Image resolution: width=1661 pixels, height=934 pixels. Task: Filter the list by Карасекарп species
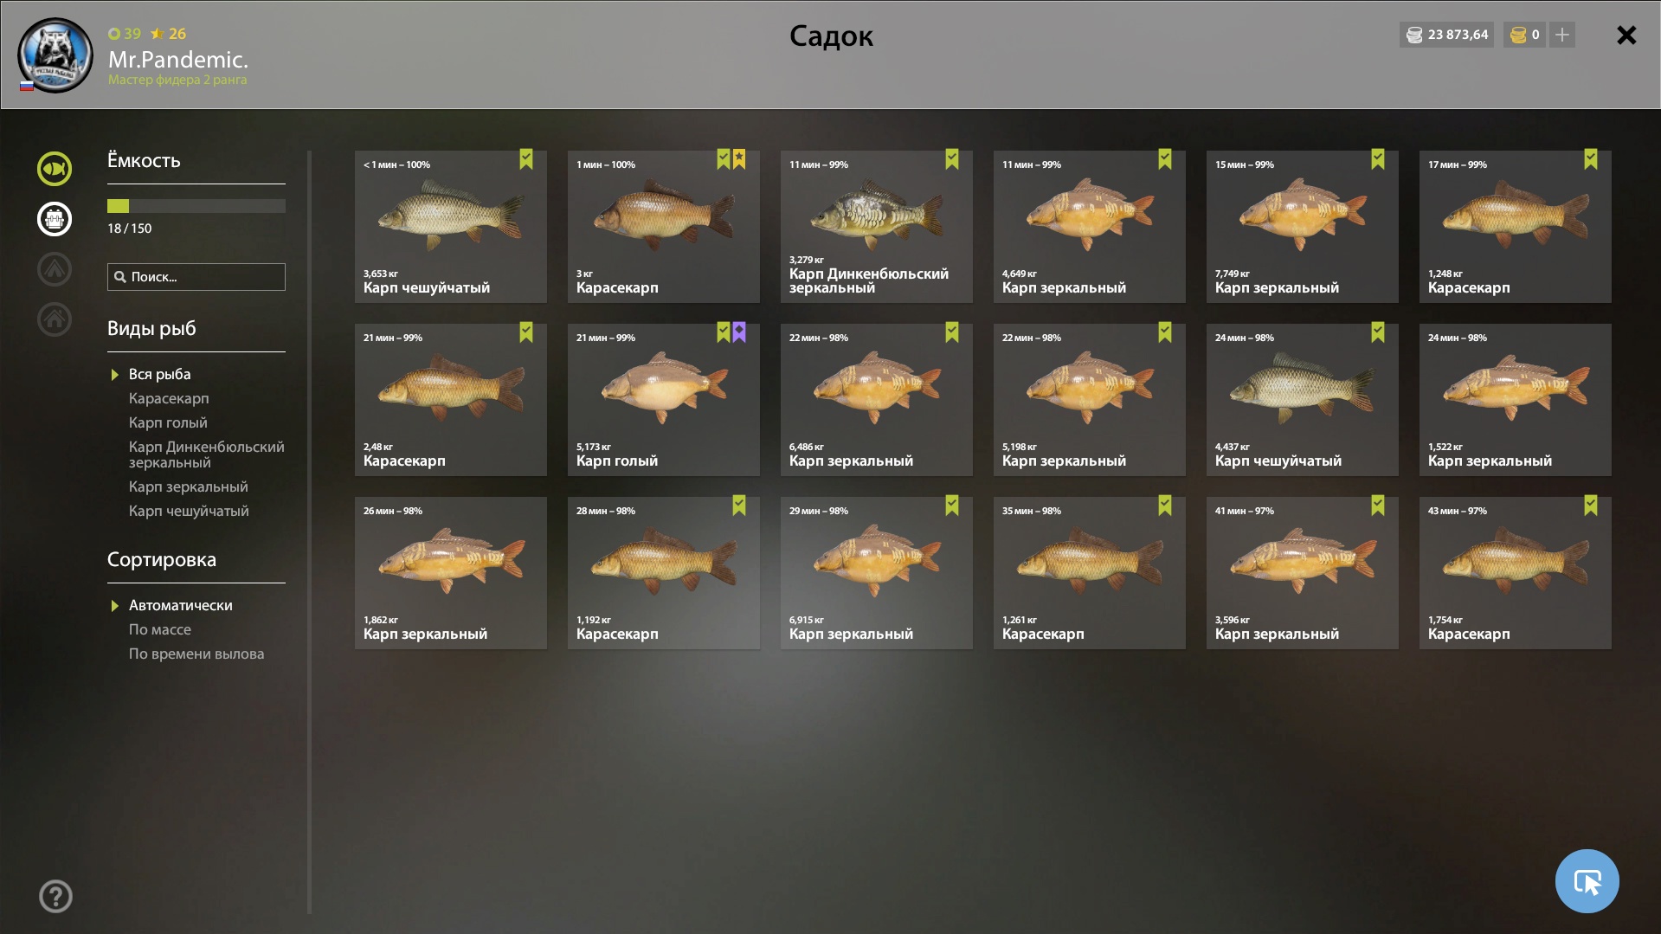pyautogui.click(x=169, y=398)
